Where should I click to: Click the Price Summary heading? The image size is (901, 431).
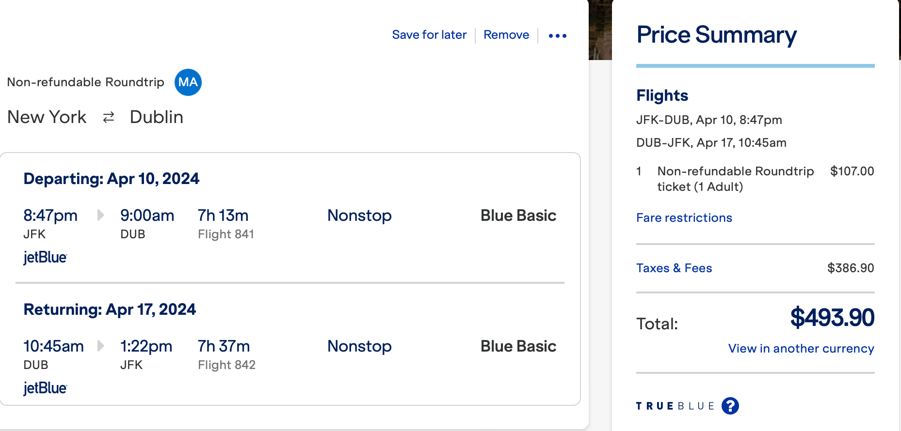pos(716,35)
